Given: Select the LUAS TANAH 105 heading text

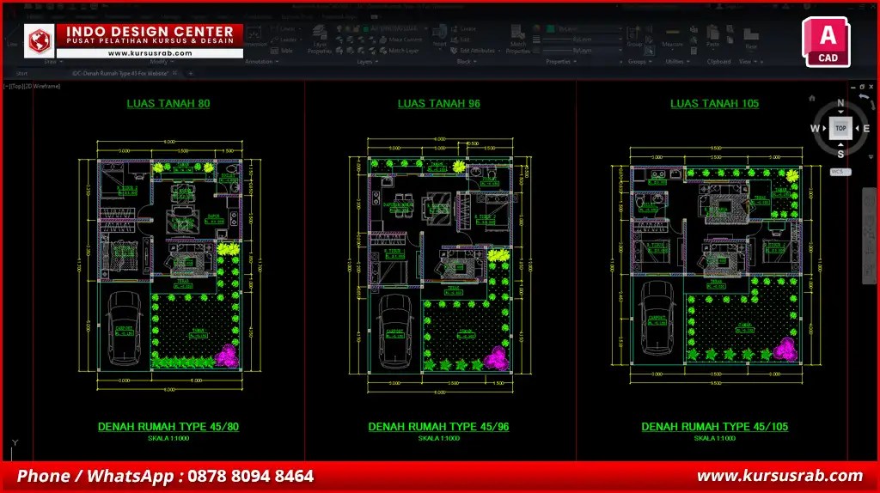Looking at the screenshot, I should [x=714, y=103].
